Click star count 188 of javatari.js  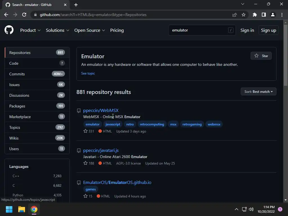[x=89, y=163]
